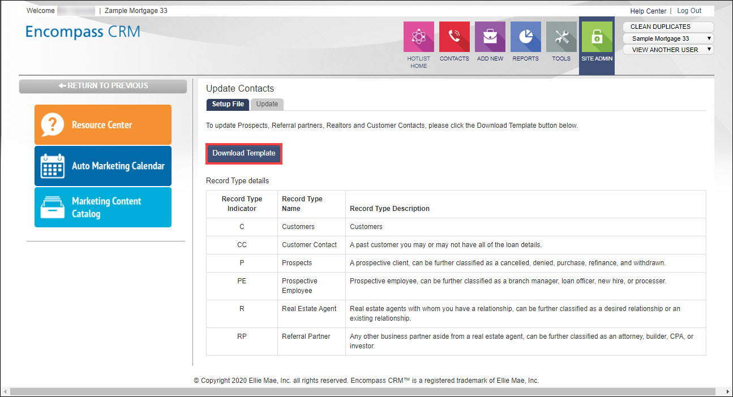
Task: Expand the View Another User dropdown
Action: 668,50
